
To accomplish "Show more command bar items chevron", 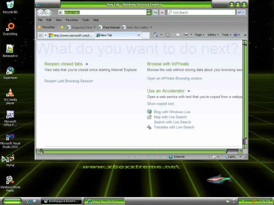I will [245, 35].
